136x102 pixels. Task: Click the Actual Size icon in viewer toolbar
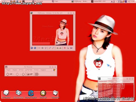[x=42, y=48]
